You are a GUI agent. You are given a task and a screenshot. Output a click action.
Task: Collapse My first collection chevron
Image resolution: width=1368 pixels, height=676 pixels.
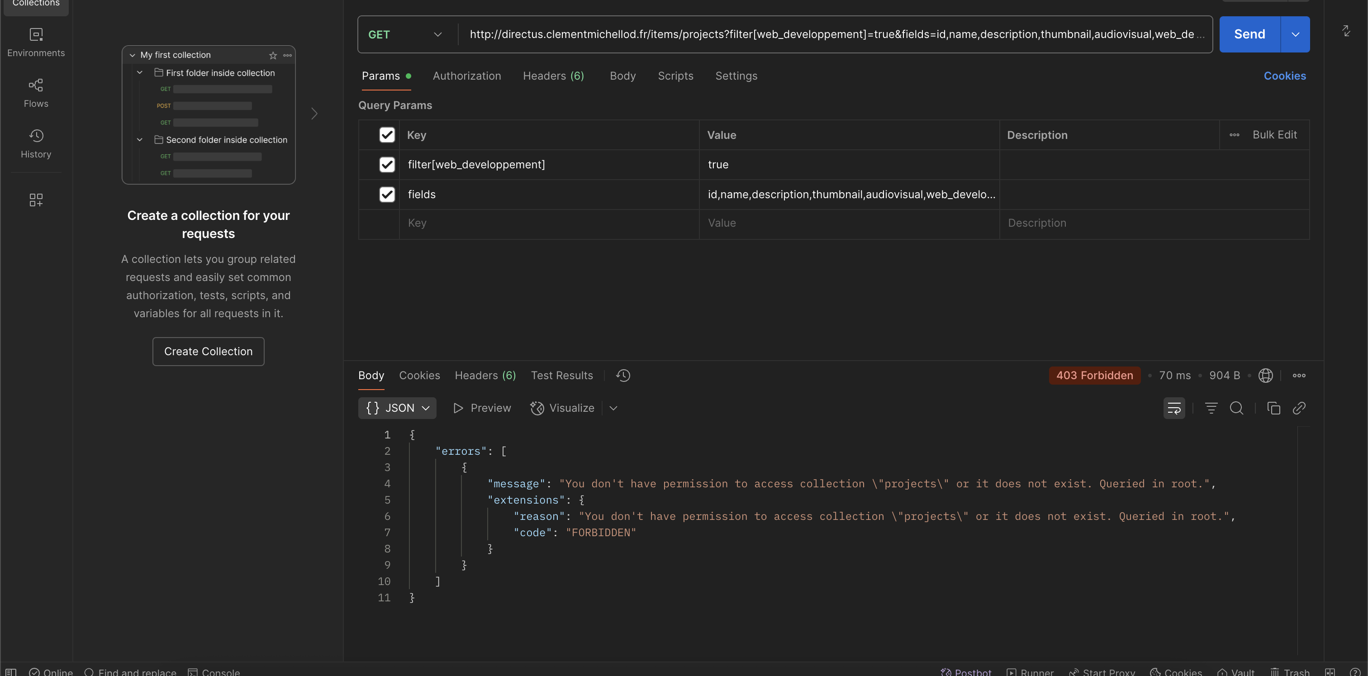pos(132,55)
